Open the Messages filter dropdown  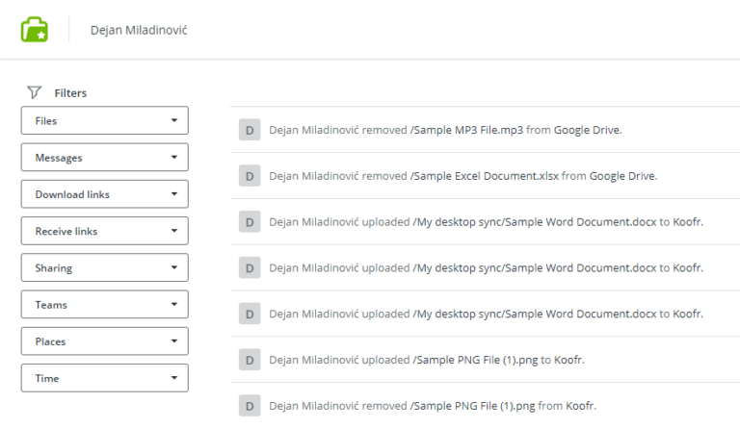[x=104, y=158]
